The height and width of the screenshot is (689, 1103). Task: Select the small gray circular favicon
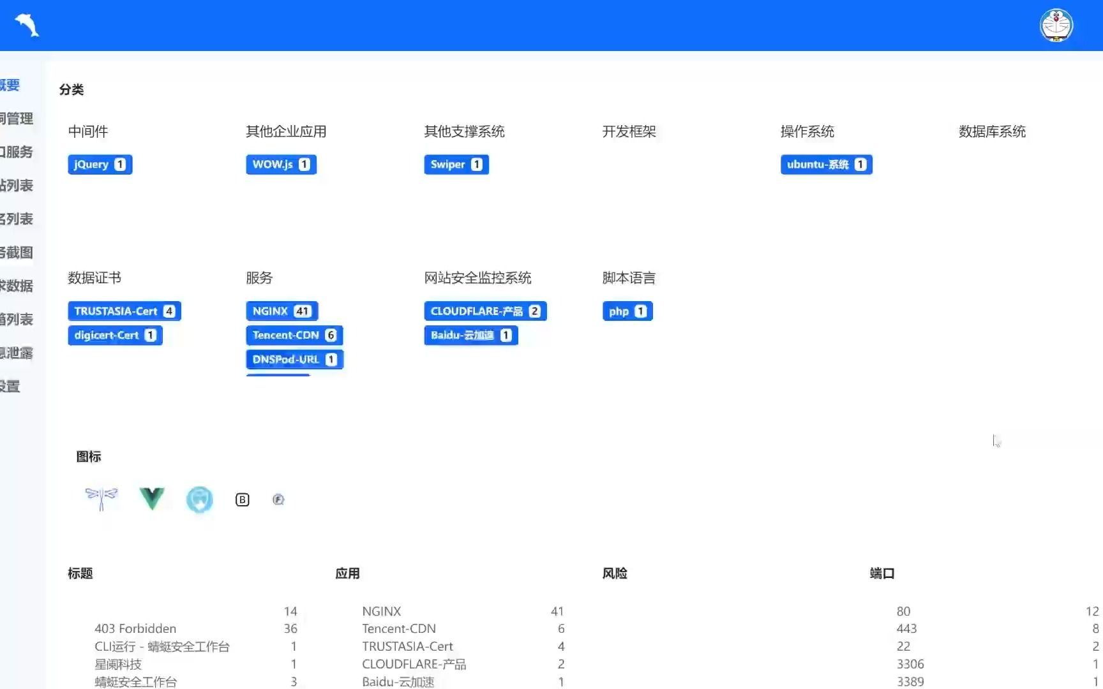pyautogui.click(x=278, y=500)
